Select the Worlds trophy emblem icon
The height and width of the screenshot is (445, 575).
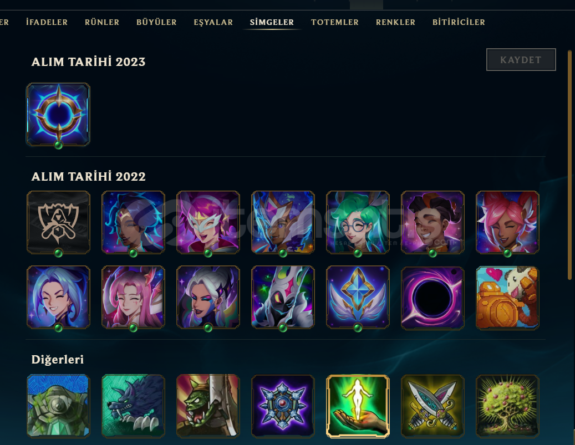(x=58, y=222)
